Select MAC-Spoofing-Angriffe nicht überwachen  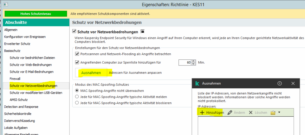pos(77,91)
